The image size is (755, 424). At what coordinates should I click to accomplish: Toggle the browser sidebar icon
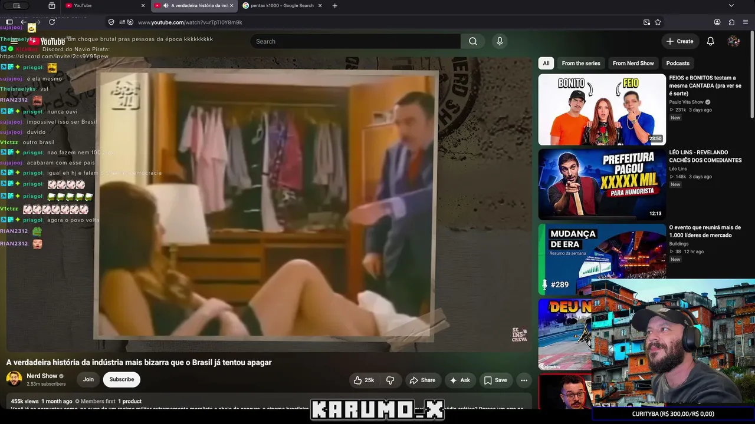(x=9, y=22)
